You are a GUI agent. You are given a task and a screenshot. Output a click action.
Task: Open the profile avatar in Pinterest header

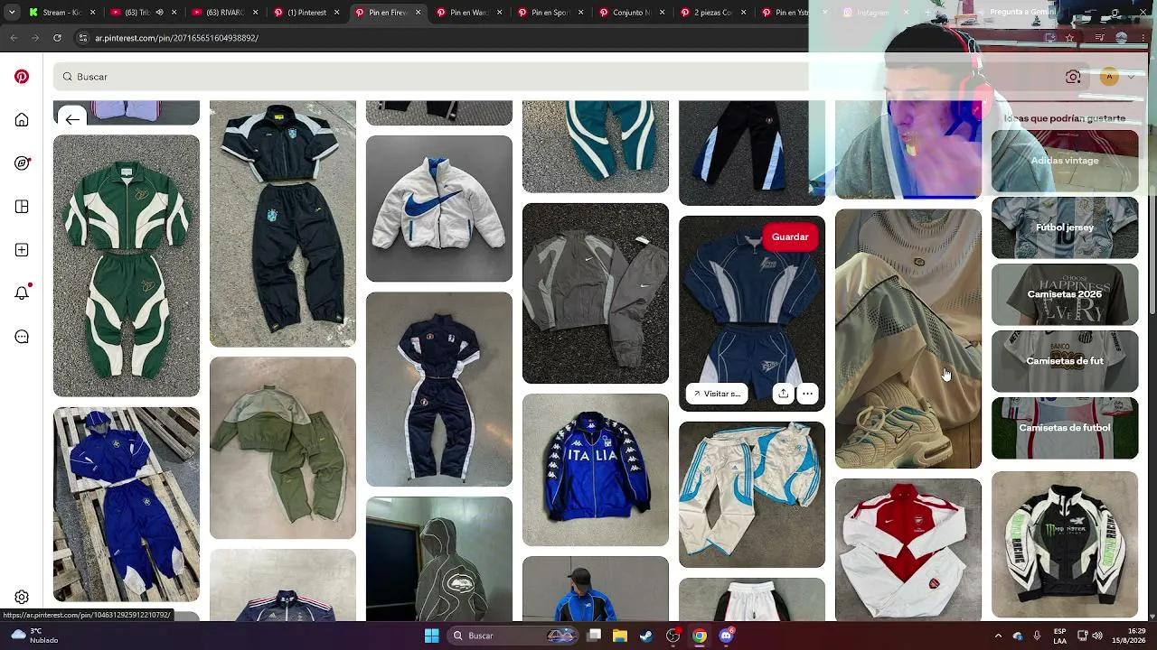point(1109,77)
